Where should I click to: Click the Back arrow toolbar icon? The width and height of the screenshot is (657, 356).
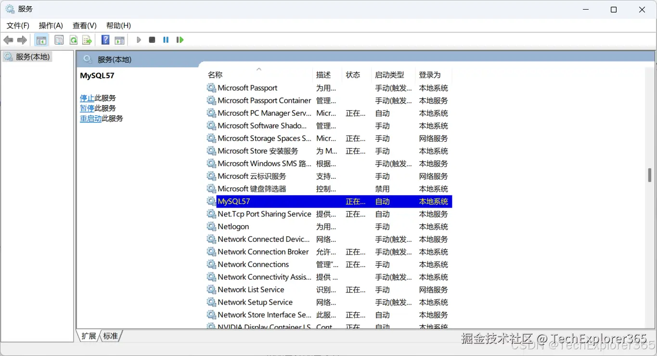point(8,40)
